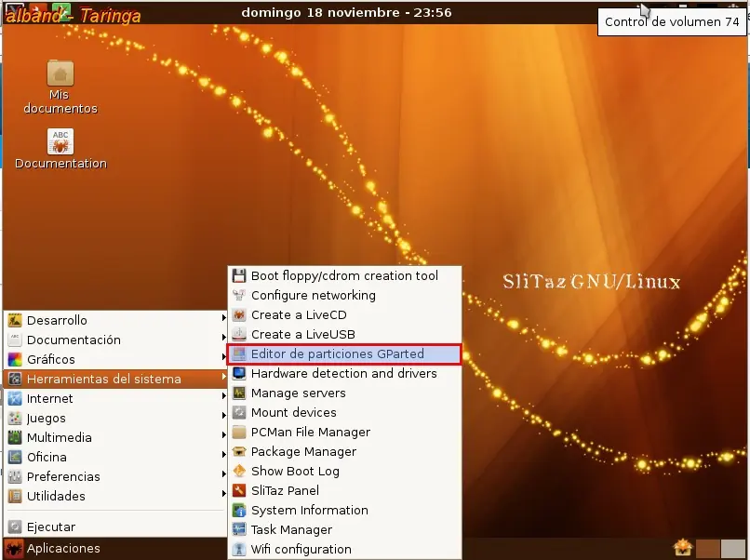Image resolution: width=750 pixels, height=560 pixels.
Task: Expand the Preferencias submenu arrow
Action: point(223,473)
